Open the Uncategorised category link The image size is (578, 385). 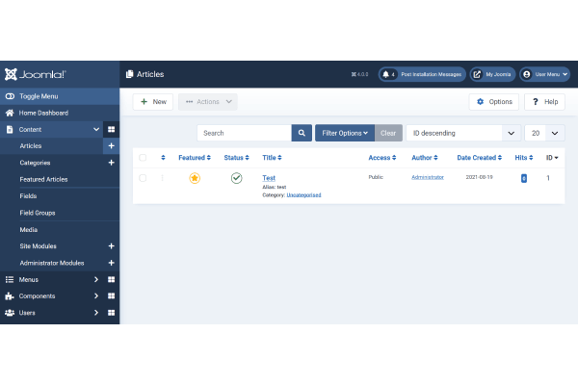[x=303, y=194]
